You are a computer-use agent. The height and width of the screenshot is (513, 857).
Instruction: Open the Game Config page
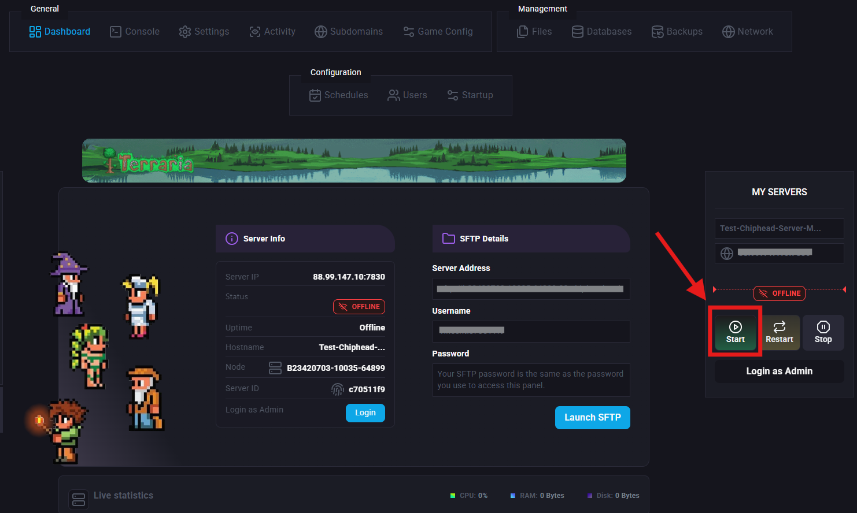[x=438, y=32]
